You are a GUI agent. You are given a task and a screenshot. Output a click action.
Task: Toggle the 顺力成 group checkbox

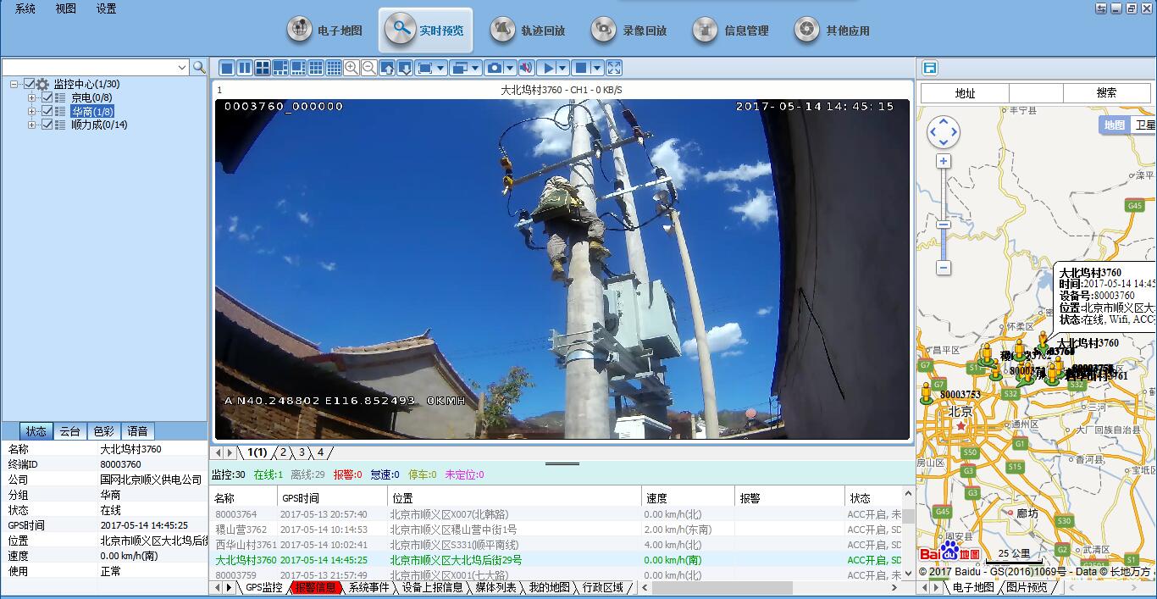pyautogui.click(x=47, y=125)
